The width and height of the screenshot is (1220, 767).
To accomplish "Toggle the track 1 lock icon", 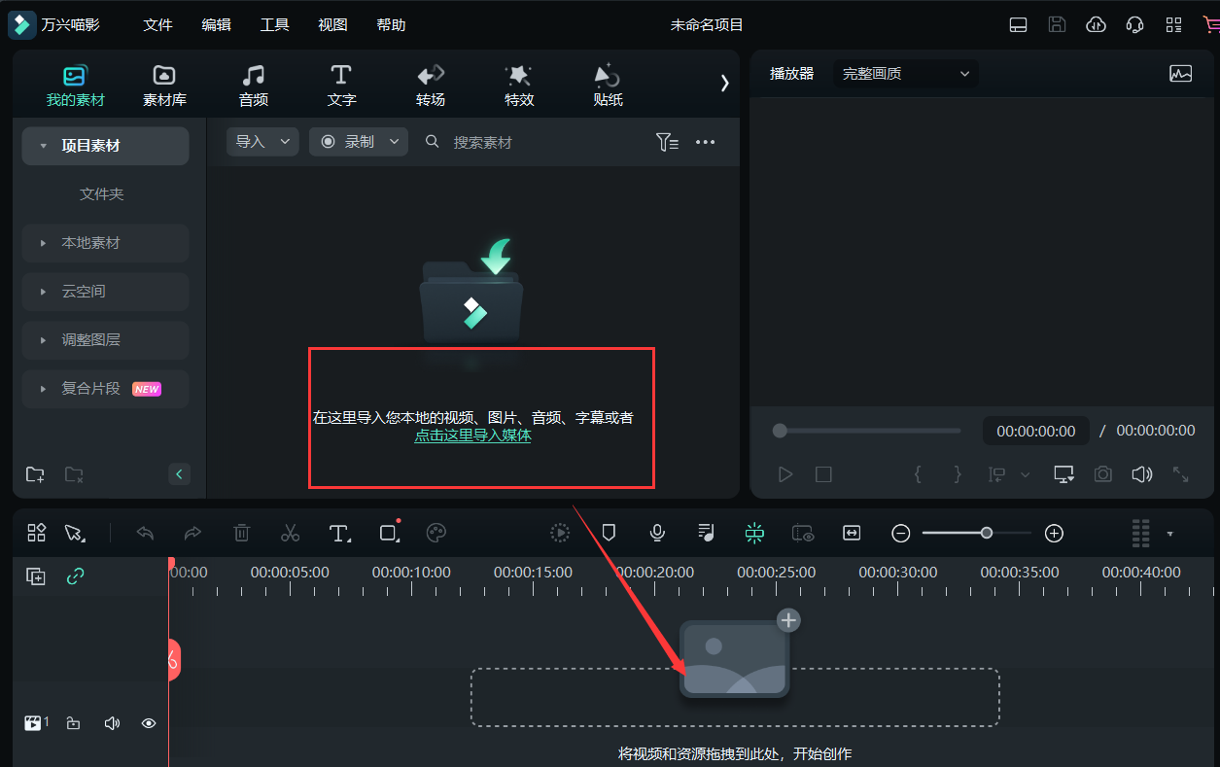I will pyautogui.click(x=73, y=723).
